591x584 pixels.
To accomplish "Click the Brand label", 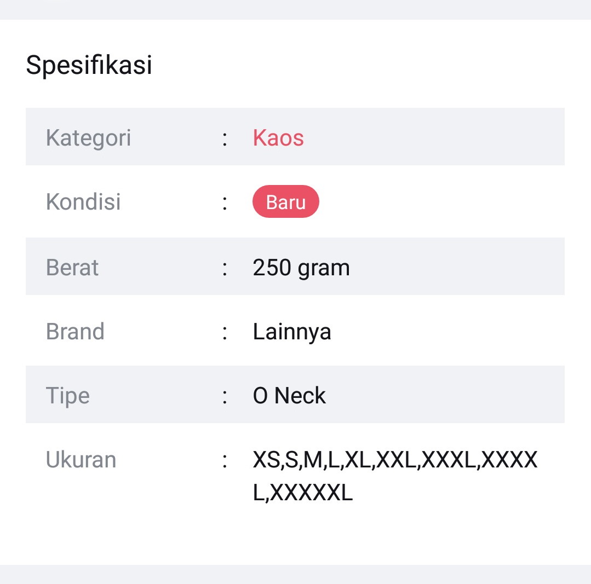I will tap(76, 331).
